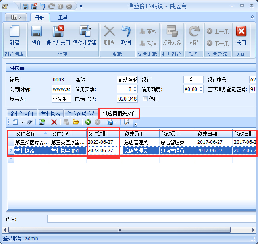The width and height of the screenshot is (258, 244).
Task: Open the dropdown next to new-document toolbar icon
Action: click(22, 122)
